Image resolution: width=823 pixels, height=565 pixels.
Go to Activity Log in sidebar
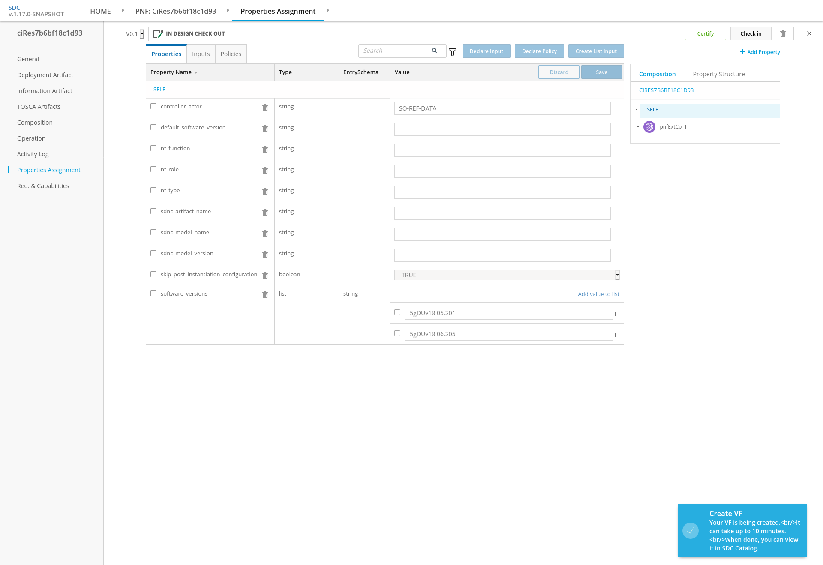point(33,154)
